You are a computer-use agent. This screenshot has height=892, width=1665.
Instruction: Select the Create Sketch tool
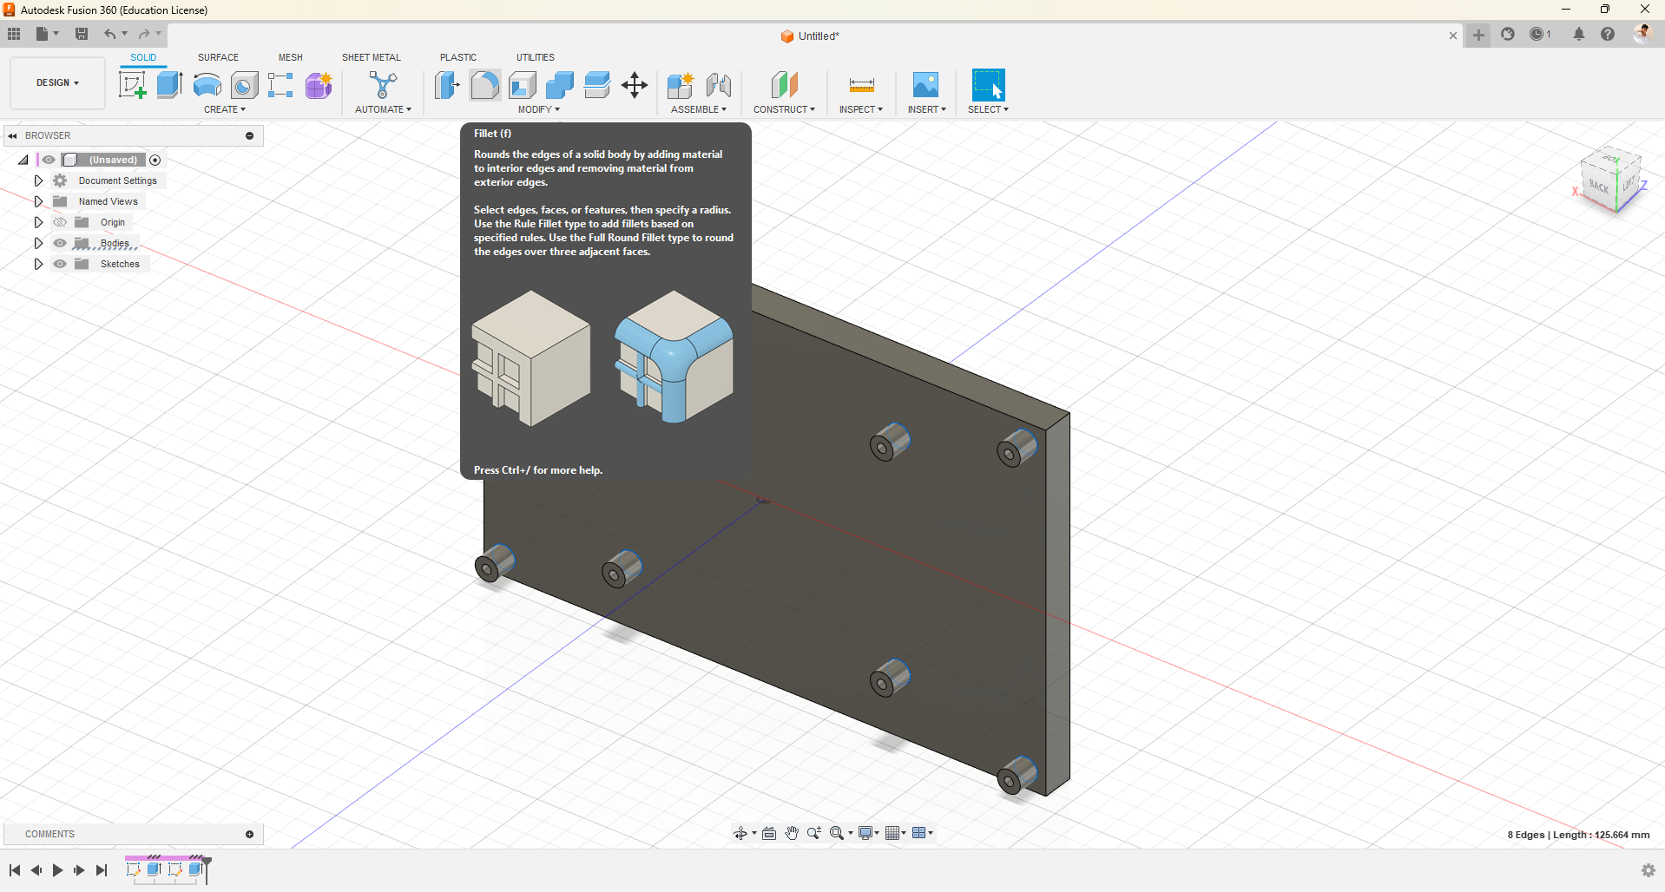pyautogui.click(x=132, y=85)
